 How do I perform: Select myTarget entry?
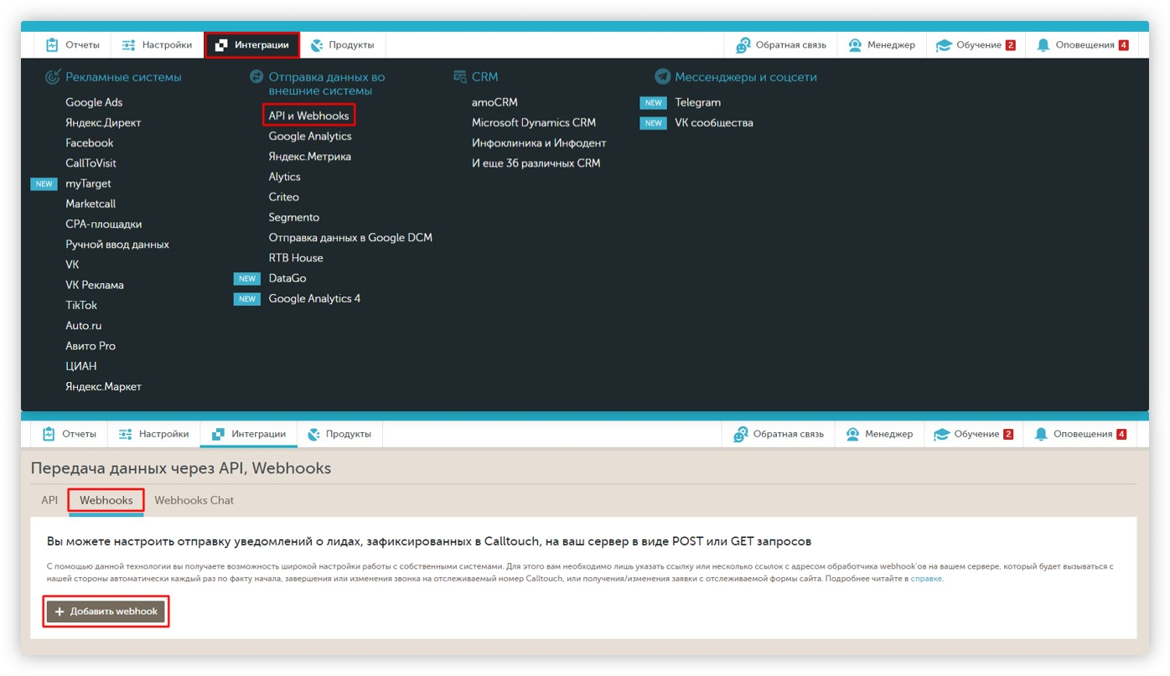point(88,183)
